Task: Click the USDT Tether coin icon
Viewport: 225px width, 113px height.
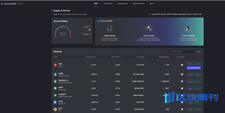Action: [x=55, y=88]
